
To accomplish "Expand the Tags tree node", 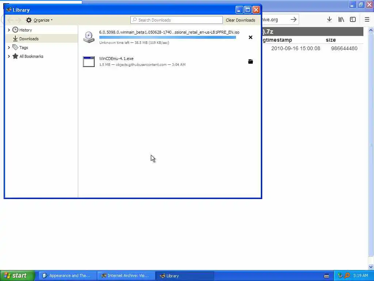I will pos(9,48).
